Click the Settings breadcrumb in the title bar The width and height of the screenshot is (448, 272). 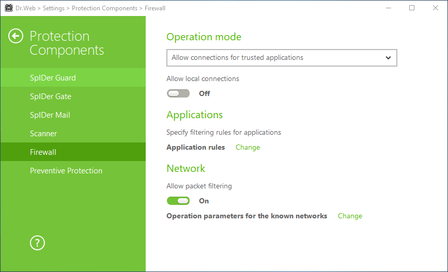[54, 8]
